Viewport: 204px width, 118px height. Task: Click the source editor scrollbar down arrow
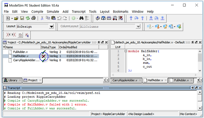[200, 71]
